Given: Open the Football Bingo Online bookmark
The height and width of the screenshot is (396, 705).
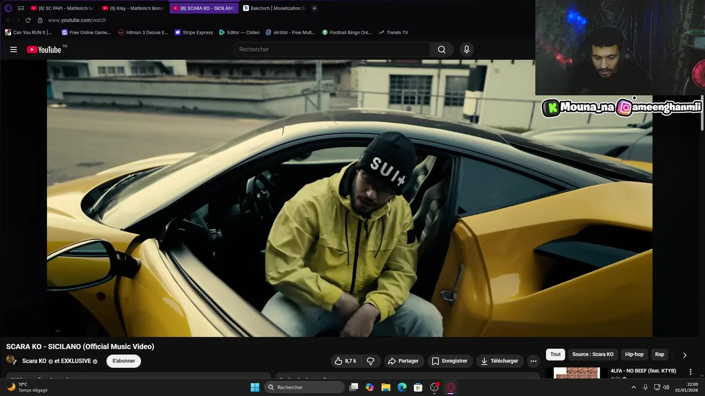Looking at the screenshot, I should click(x=347, y=32).
